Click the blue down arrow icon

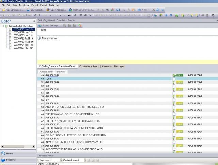[171, 15]
